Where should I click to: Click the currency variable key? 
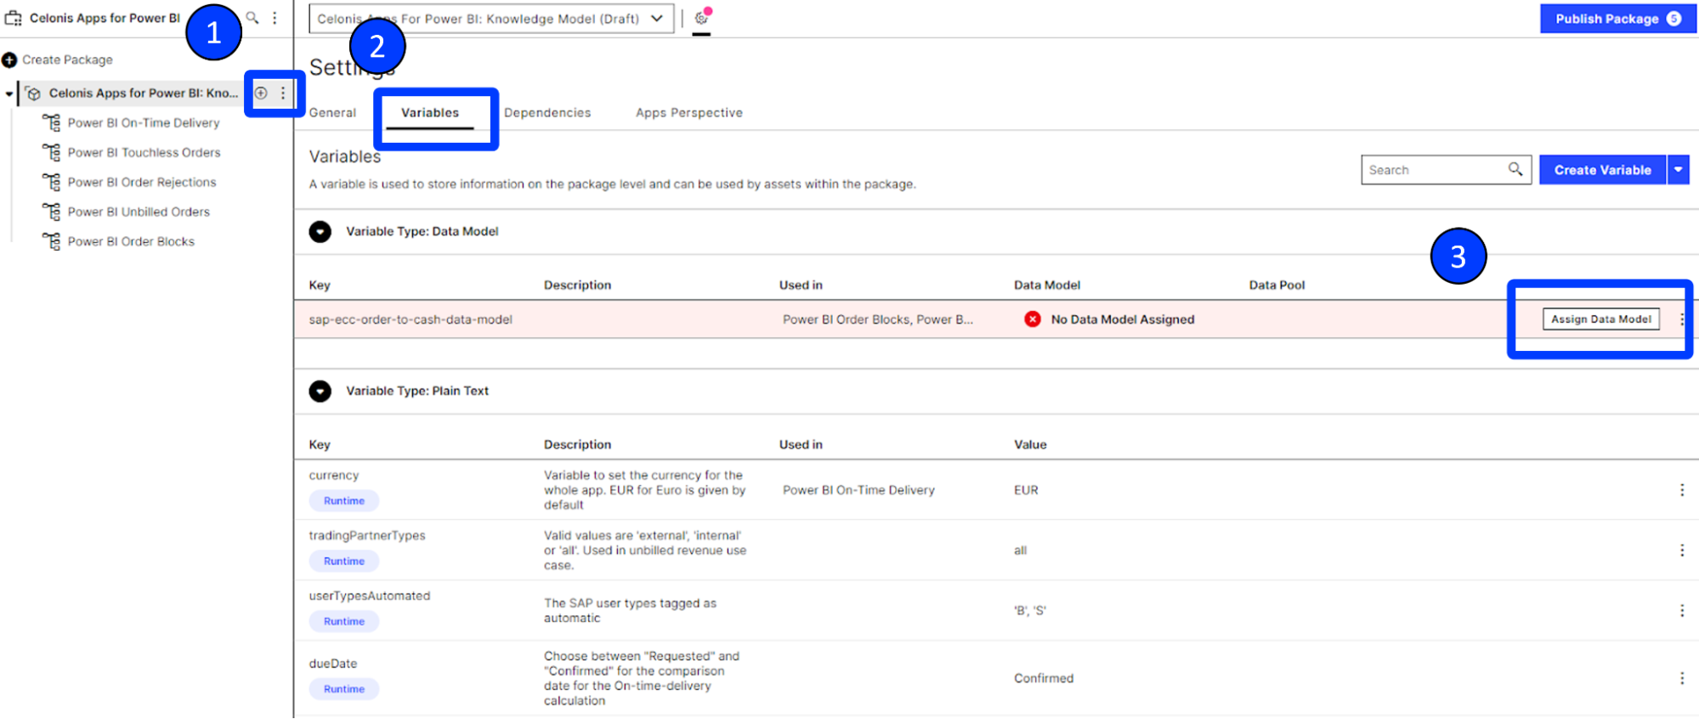pos(334,475)
